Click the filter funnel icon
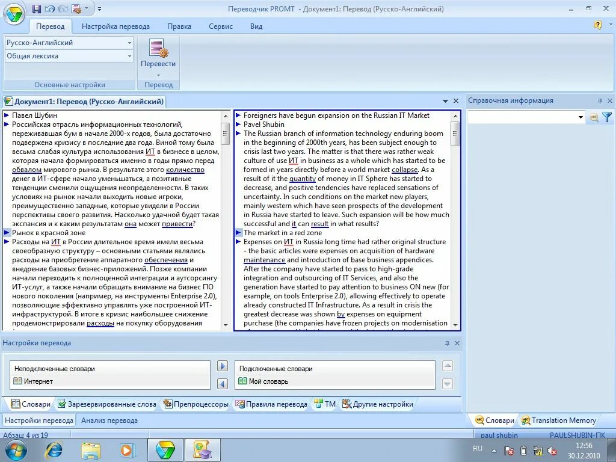The height and width of the screenshot is (462, 616). pyautogui.click(x=607, y=117)
